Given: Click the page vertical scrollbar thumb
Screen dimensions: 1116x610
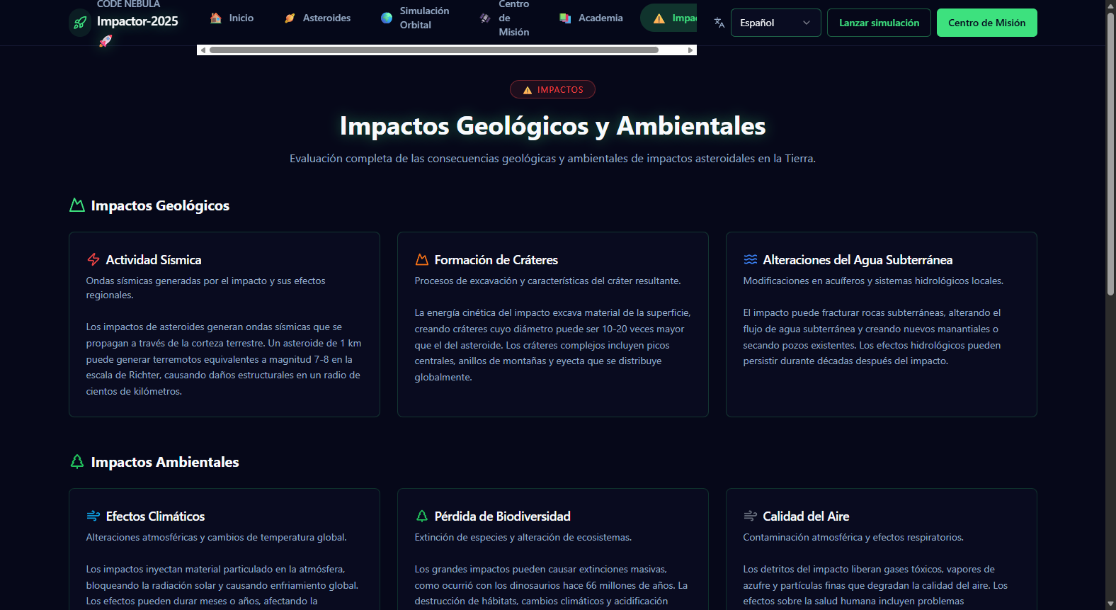Looking at the screenshot, I should (1110, 154).
